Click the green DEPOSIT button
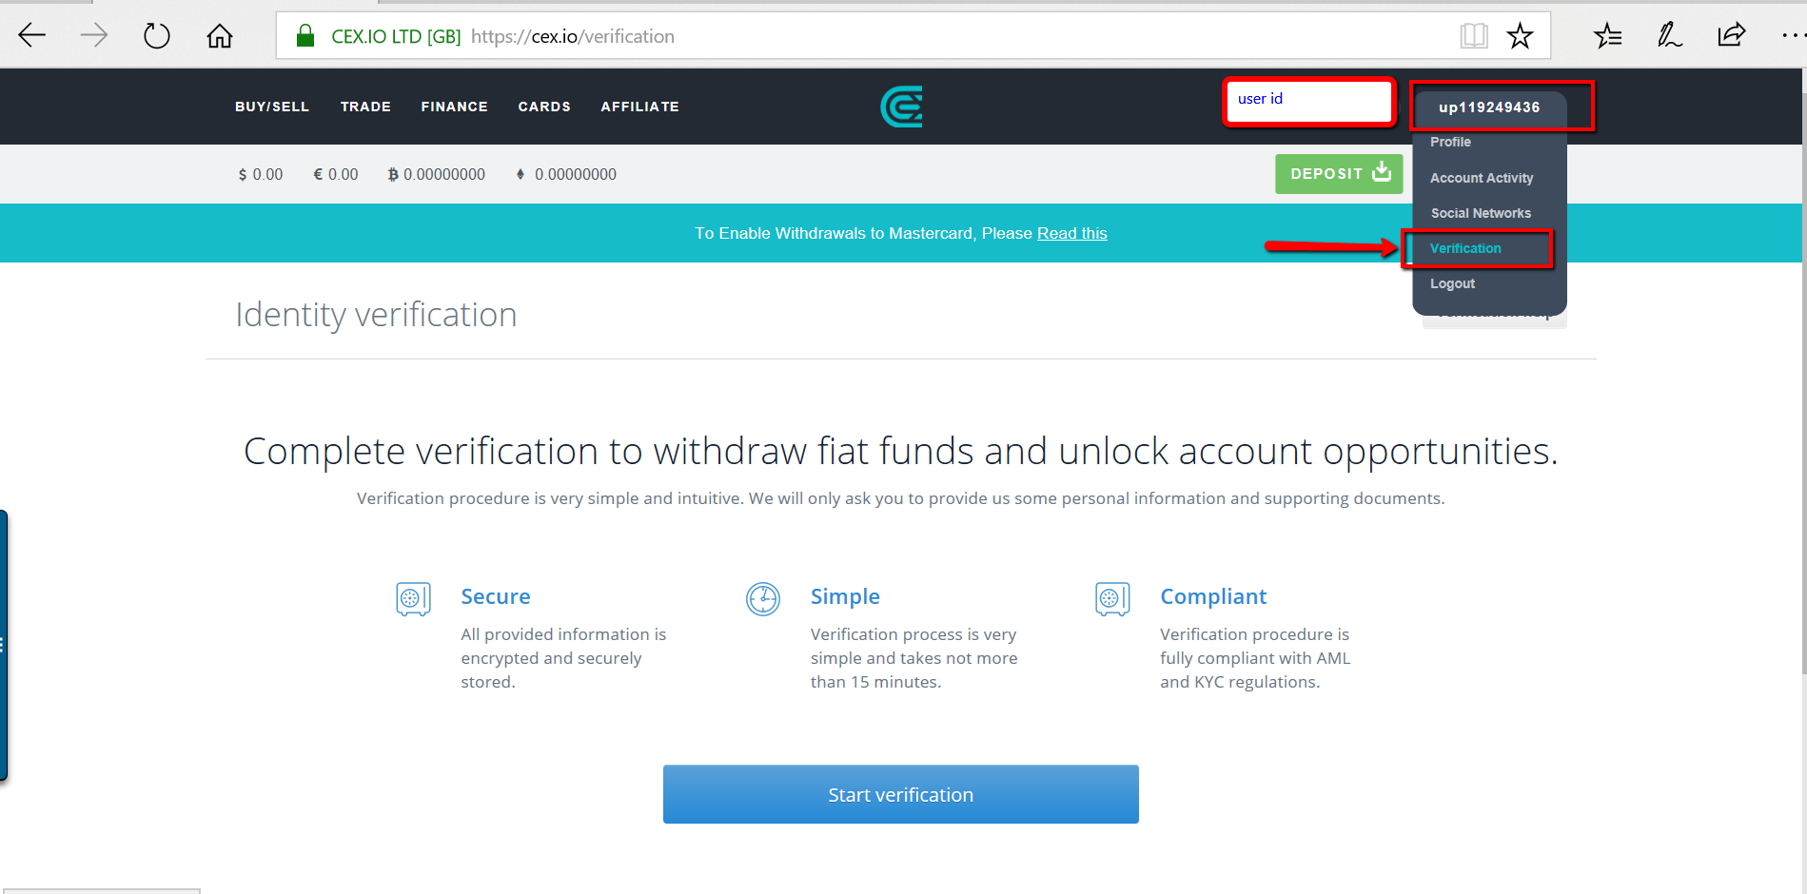Image resolution: width=1807 pixels, height=894 pixels. (x=1339, y=174)
